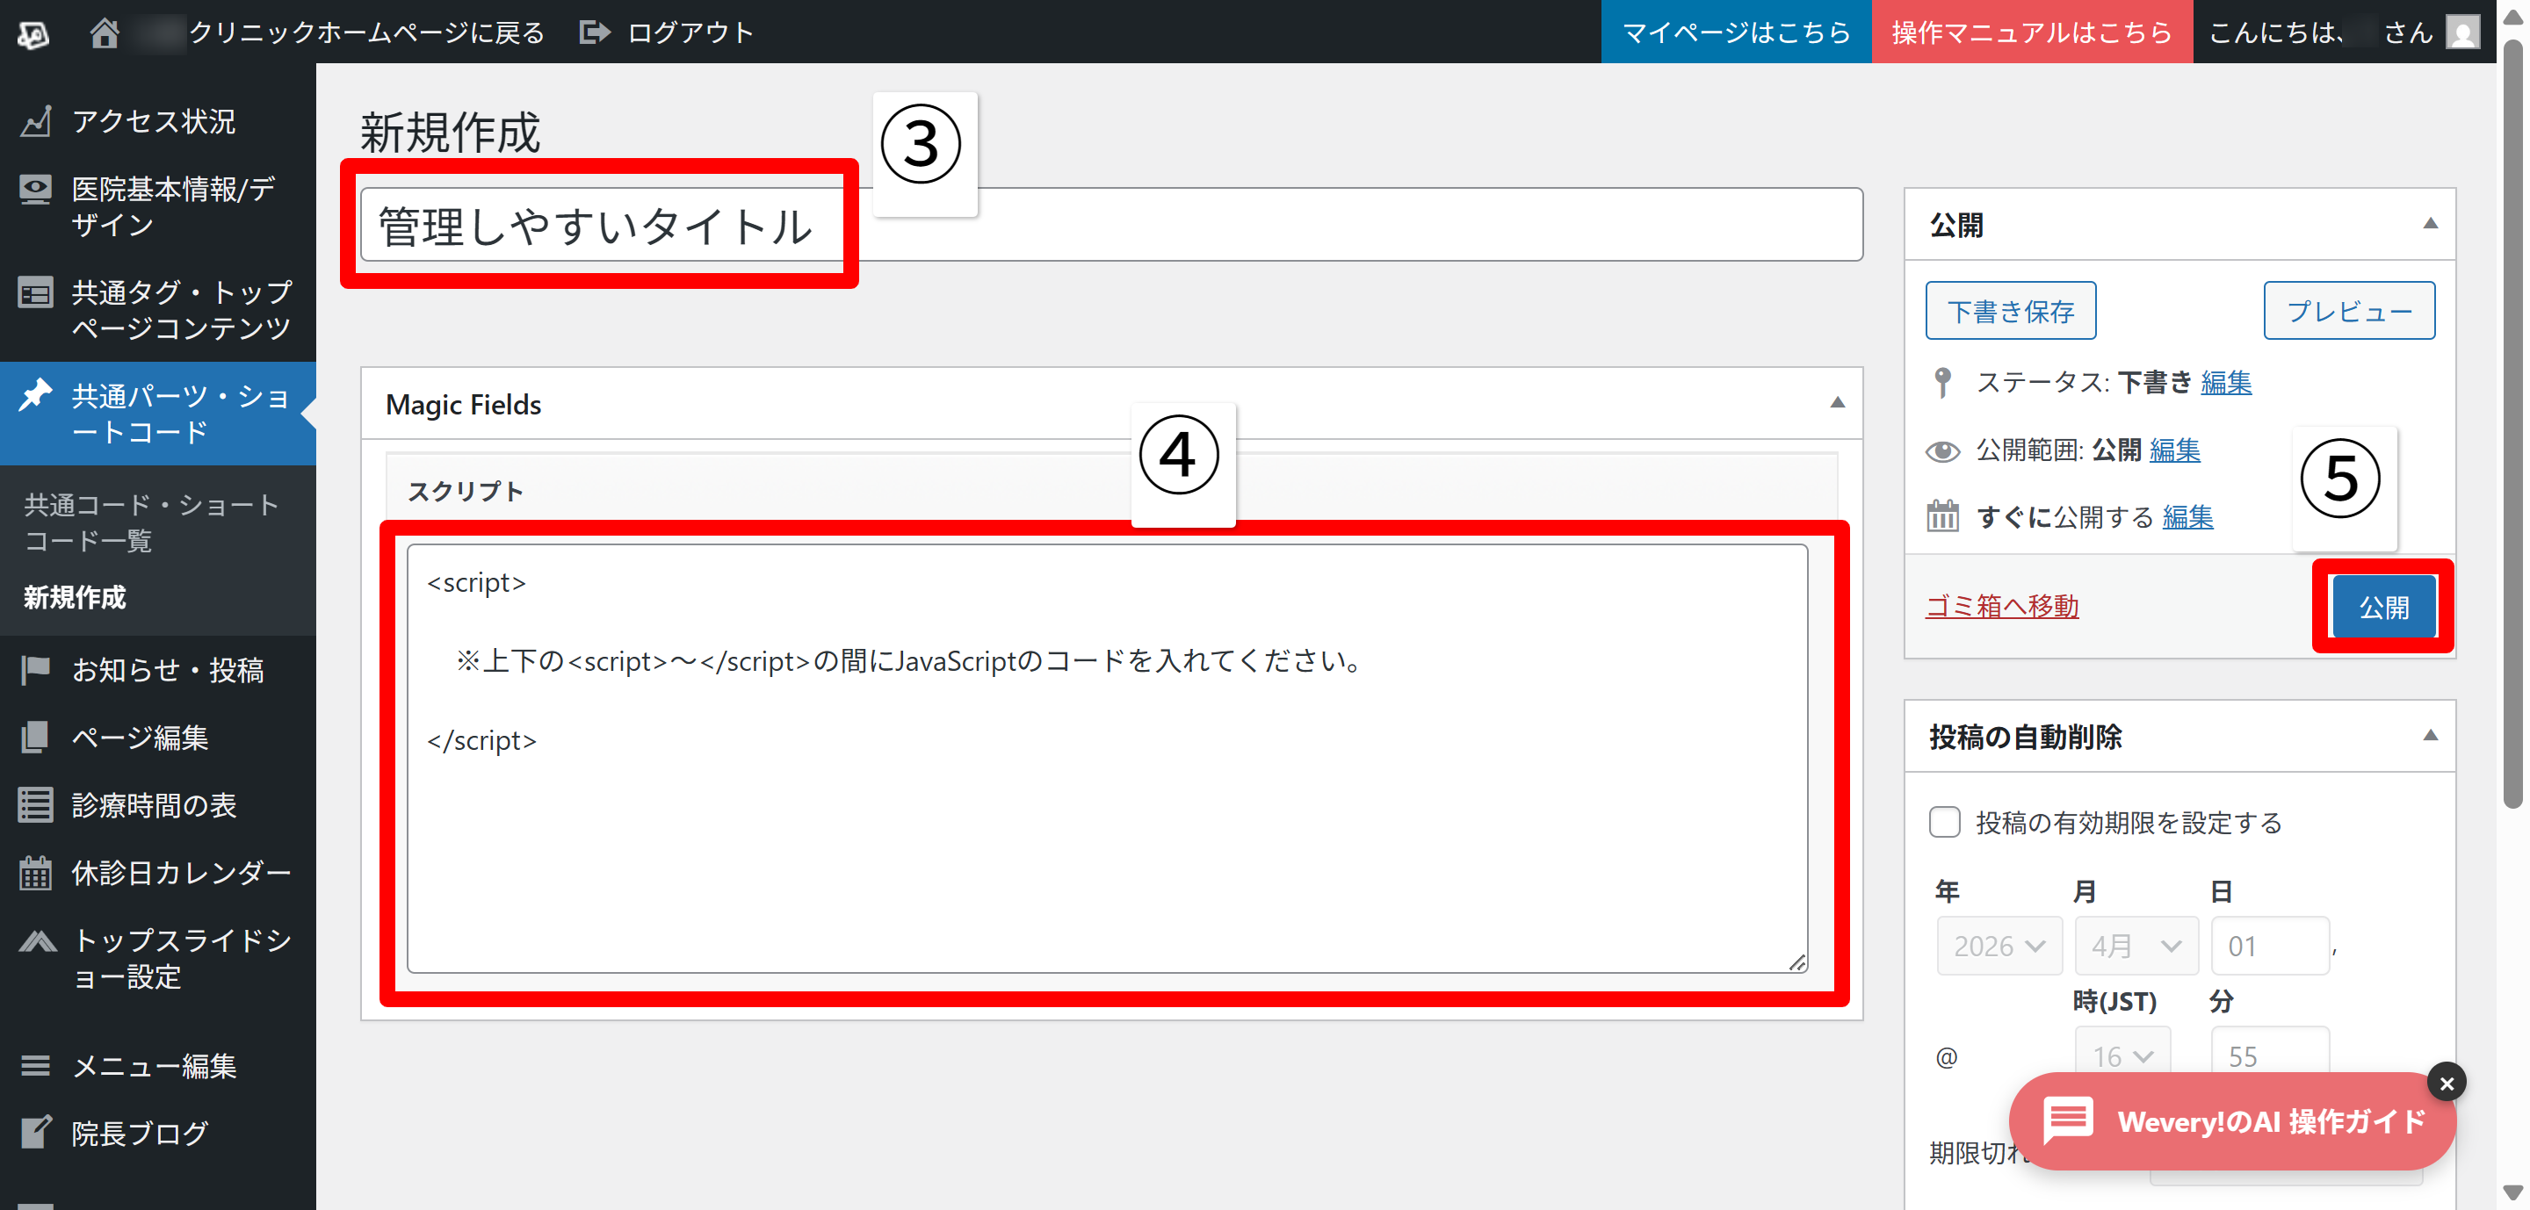Collapse the 公開 panel with arrow toggle
This screenshot has height=1210, width=2530.
click(2430, 224)
